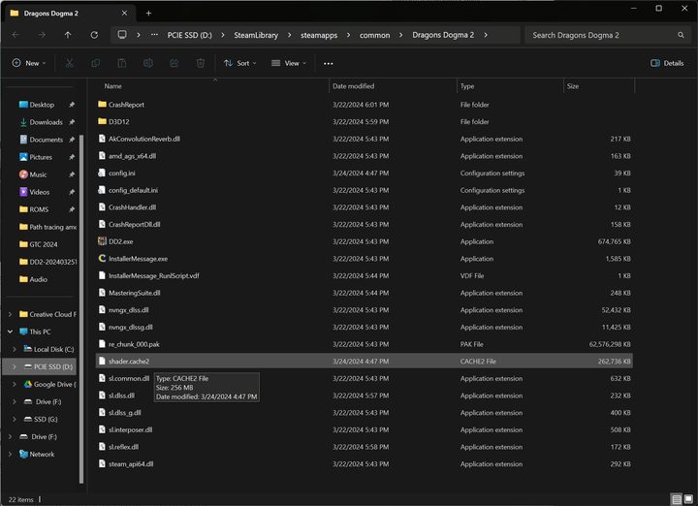Click the Cut scissors icon
The width and height of the screenshot is (698, 506).
(x=70, y=63)
